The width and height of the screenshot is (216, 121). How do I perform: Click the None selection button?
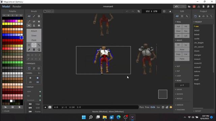point(182,49)
